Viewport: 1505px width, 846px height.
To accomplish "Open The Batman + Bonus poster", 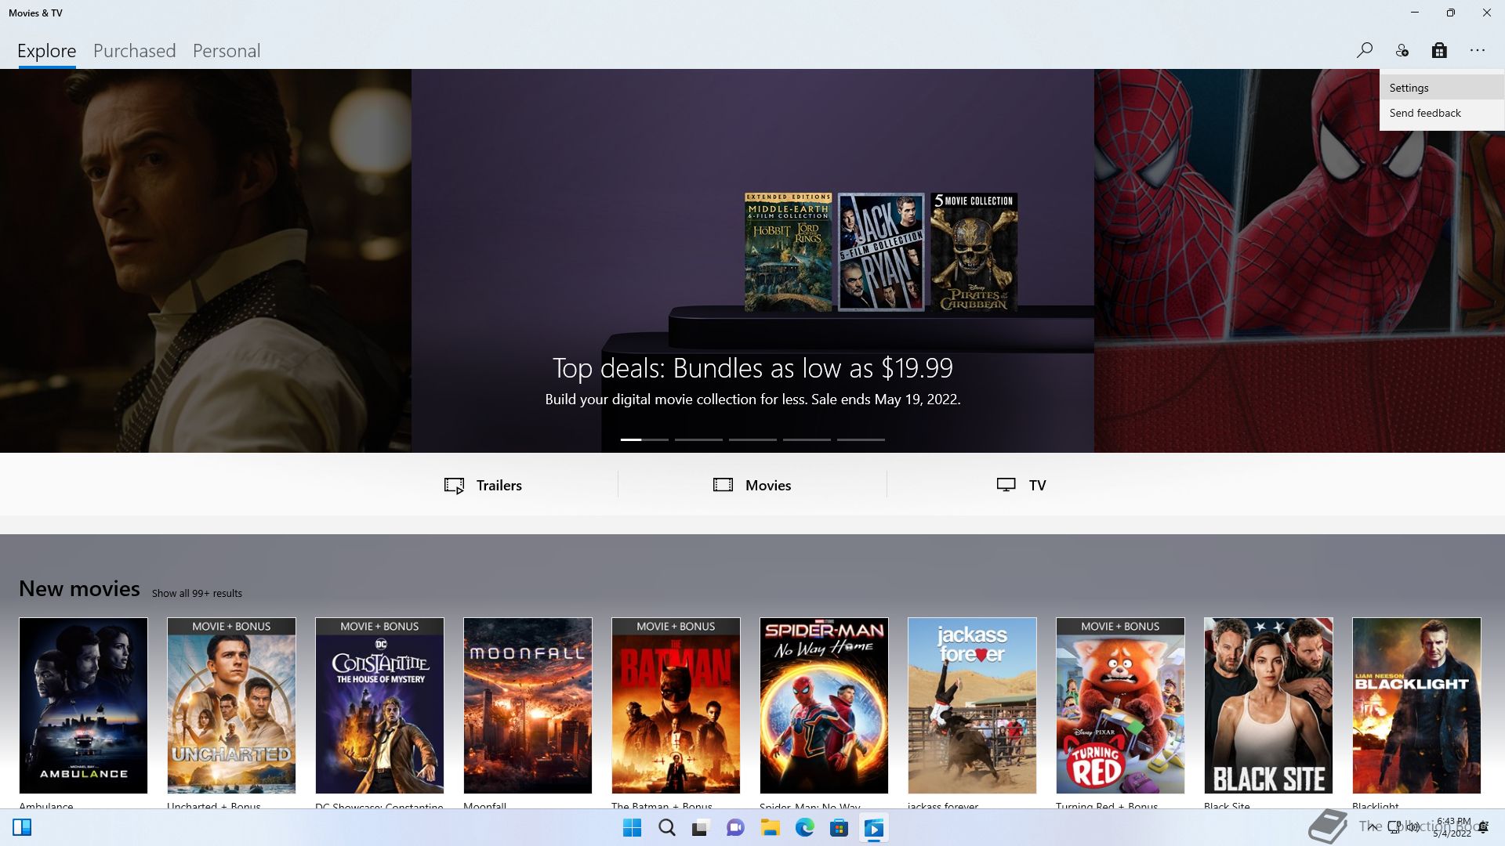I will pos(676,705).
